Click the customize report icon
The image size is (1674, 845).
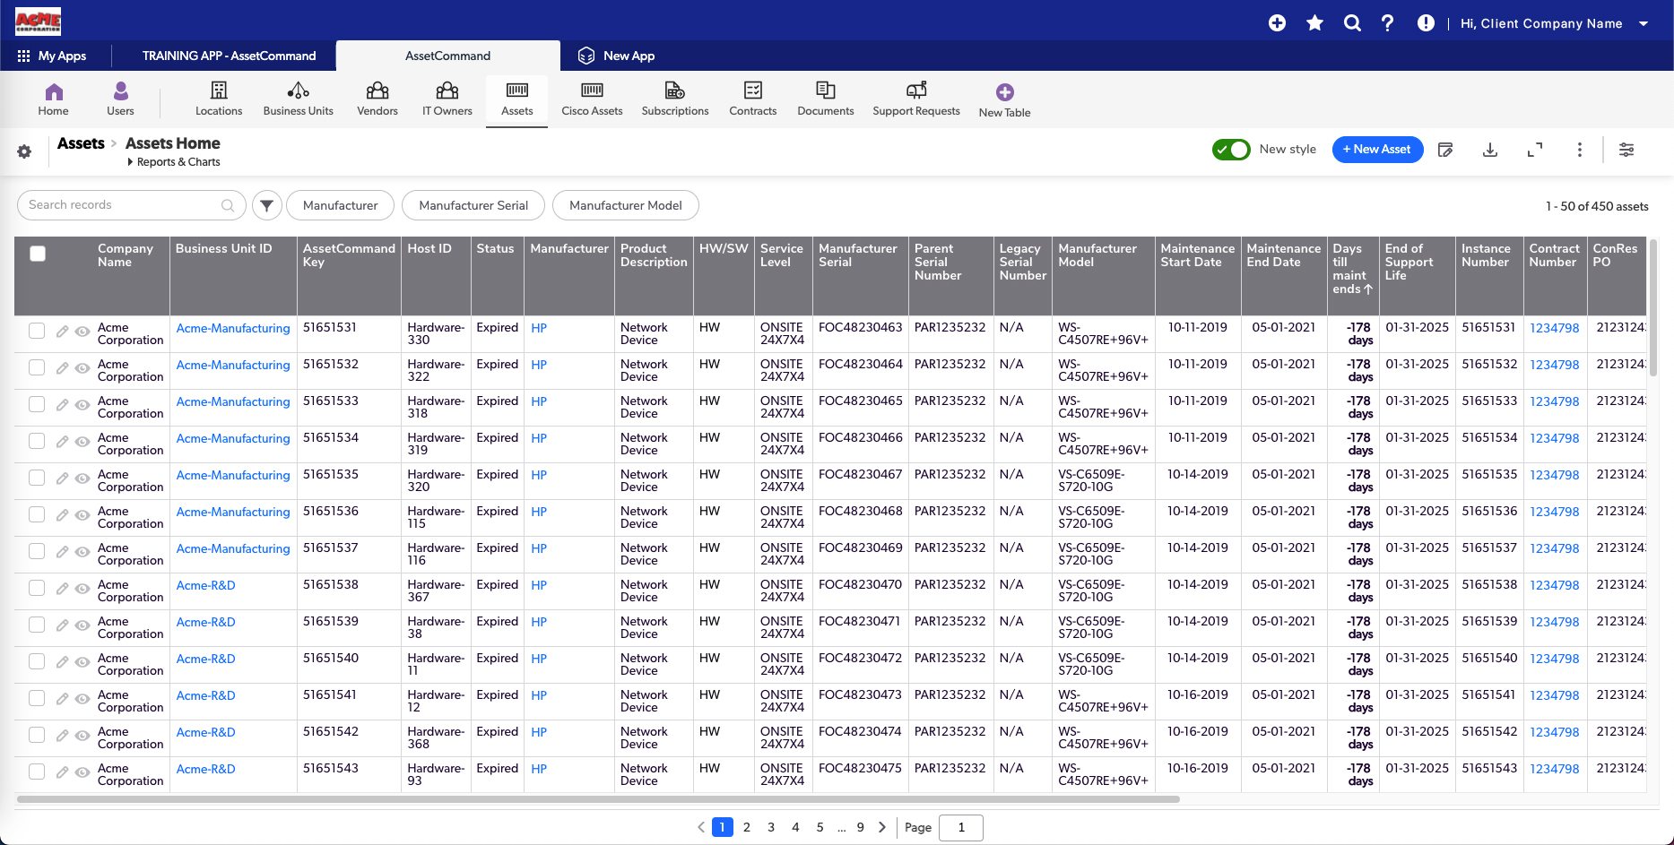point(1445,150)
